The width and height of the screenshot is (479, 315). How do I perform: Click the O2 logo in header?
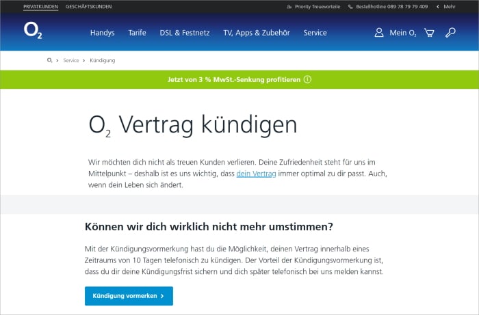(x=33, y=30)
